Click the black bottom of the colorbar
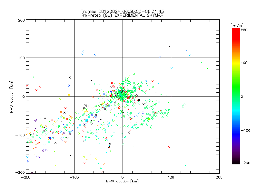The width and height of the screenshot is (258, 193). [236, 162]
